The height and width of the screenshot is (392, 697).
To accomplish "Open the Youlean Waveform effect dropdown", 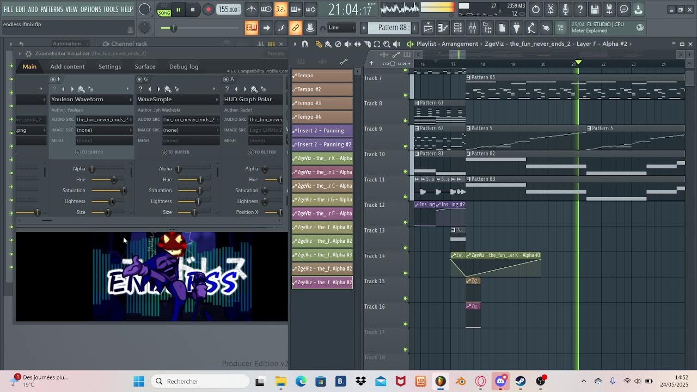I will [x=91, y=99].
